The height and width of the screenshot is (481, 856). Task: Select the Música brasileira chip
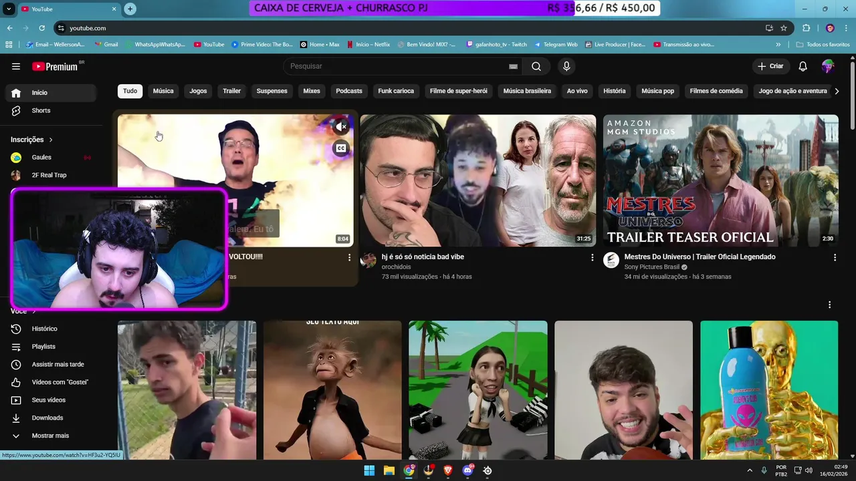click(527, 91)
